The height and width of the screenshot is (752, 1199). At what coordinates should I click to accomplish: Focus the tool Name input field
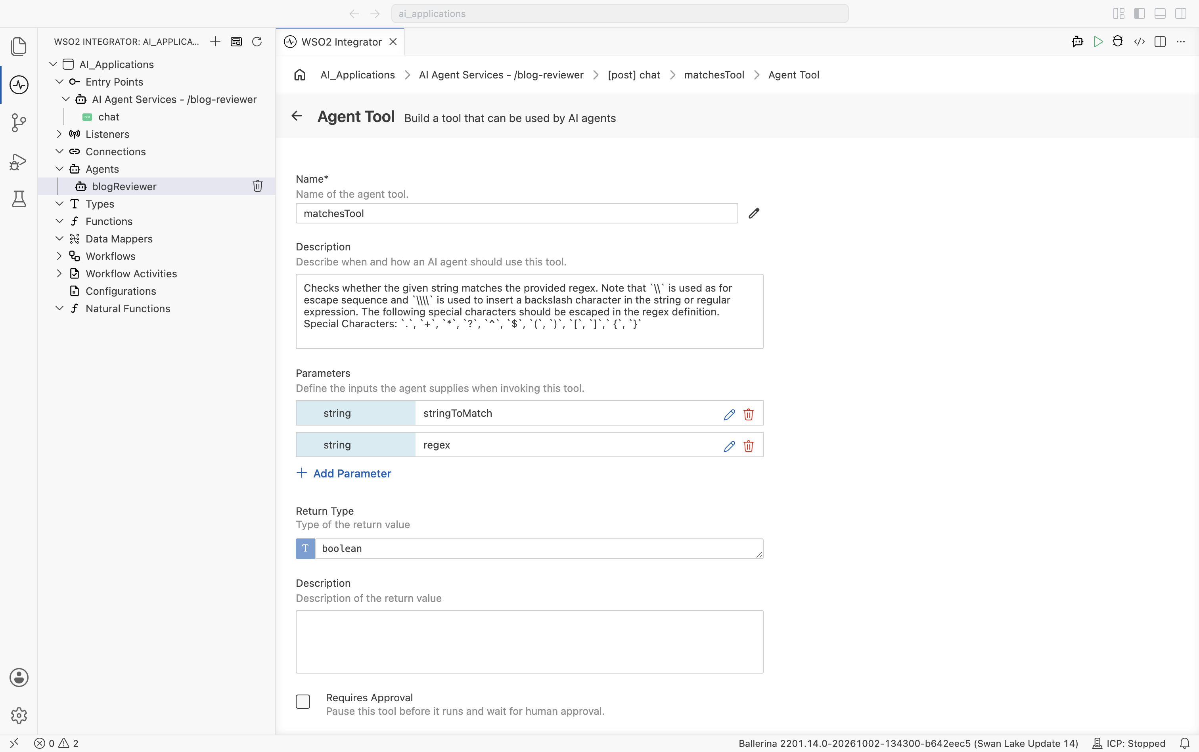tap(517, 214)
